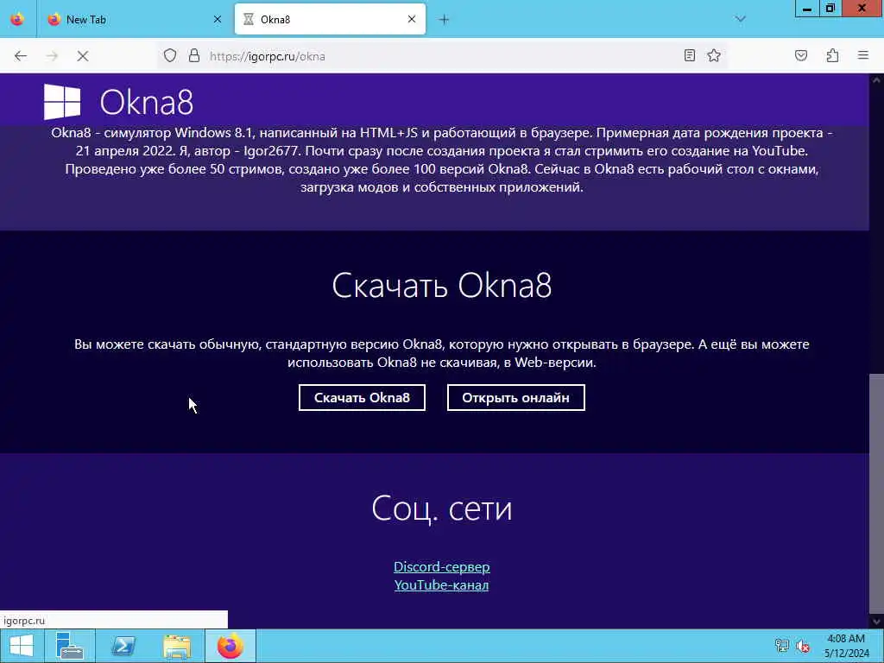Open the YouTube-канал link
884x663 pixels.
441,584
